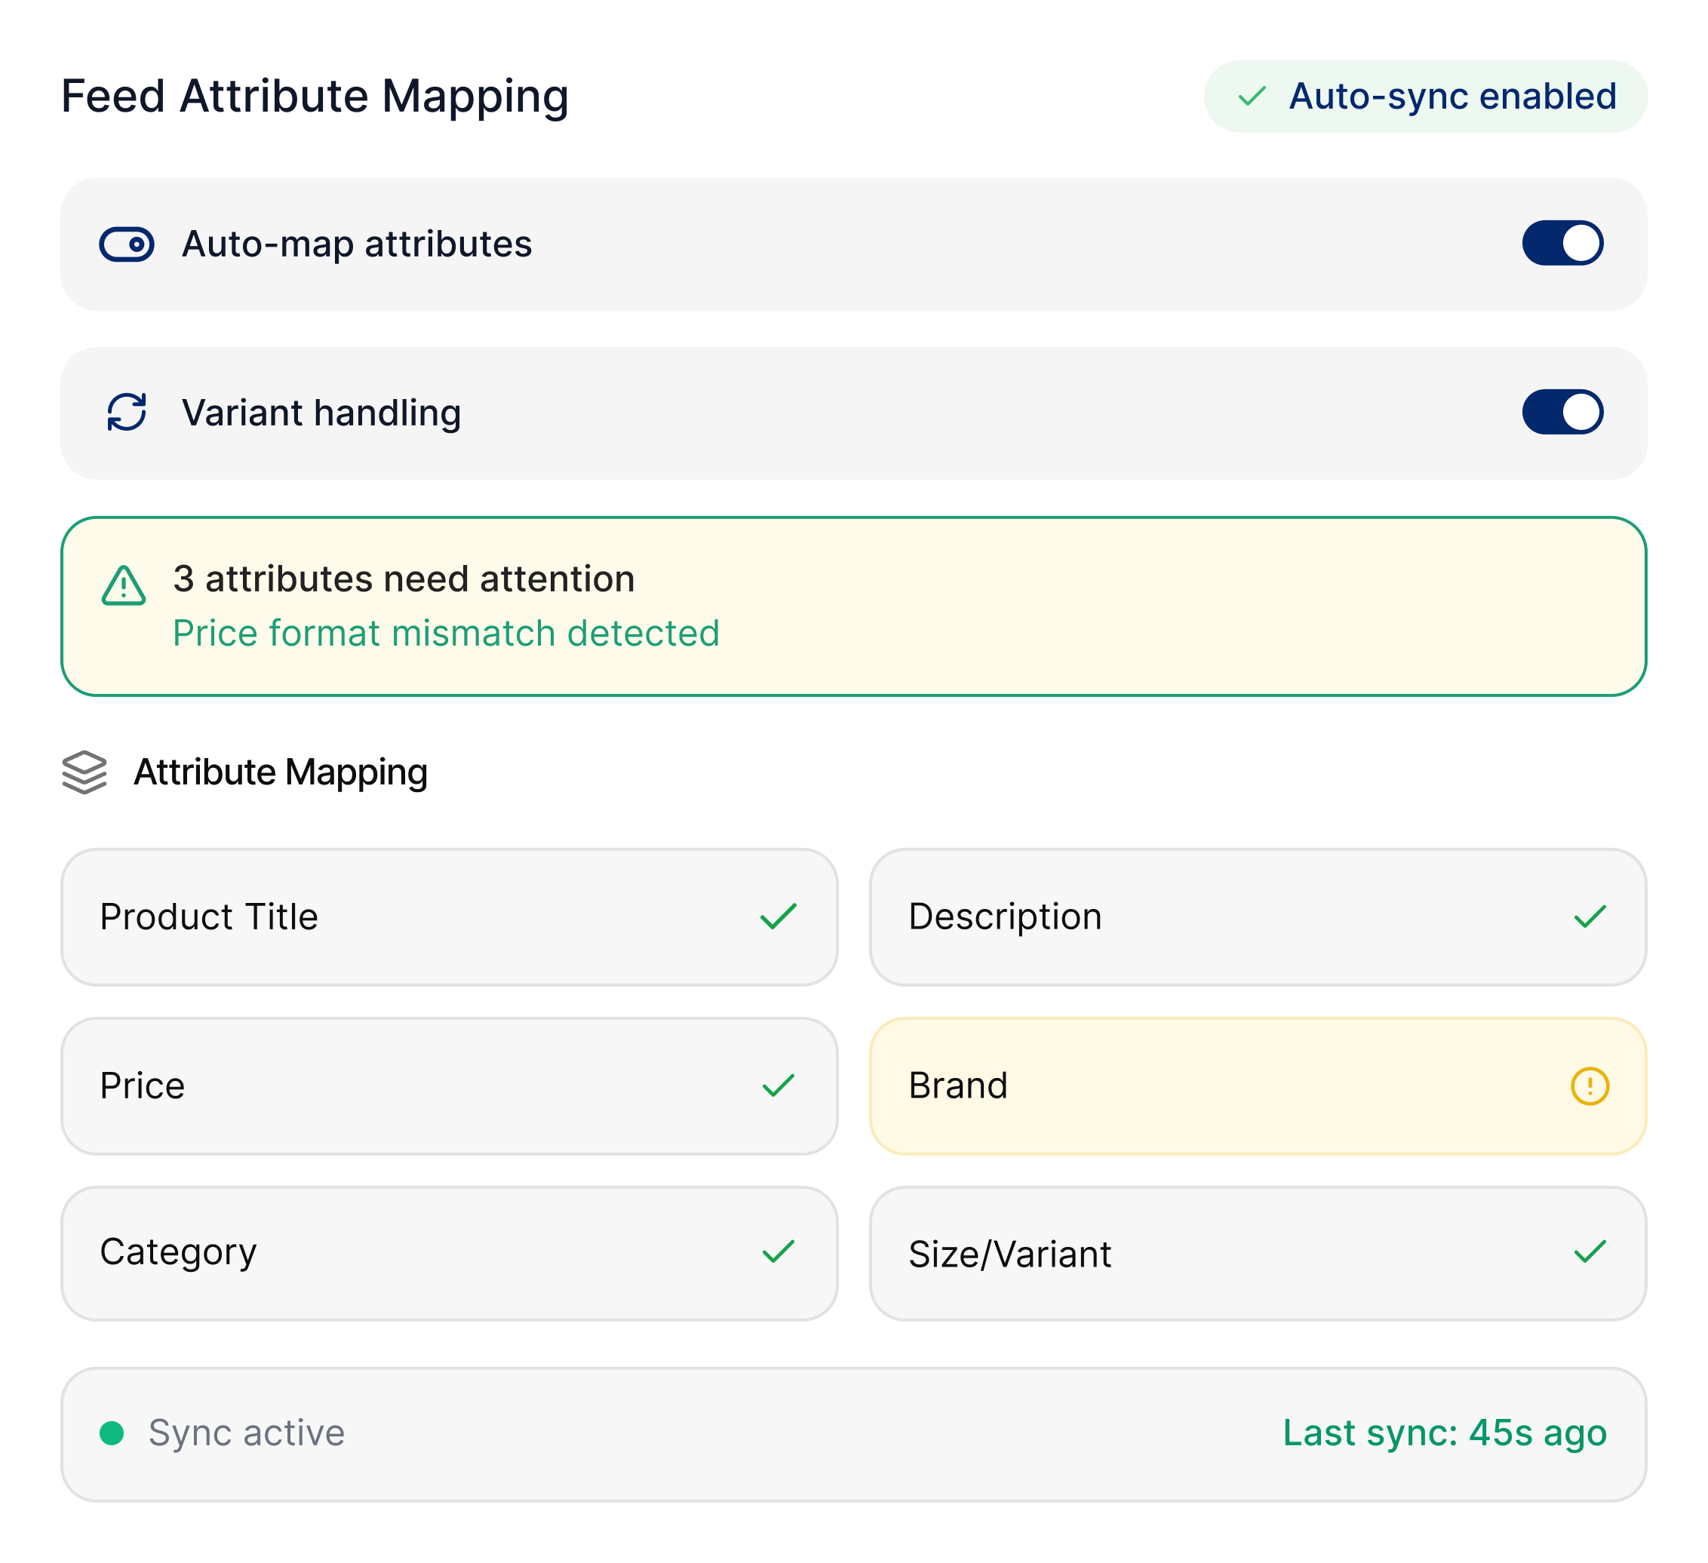The height and width of the screenshot is (1563, 1708).
Task: Click the toggle icon beside Auto-map attributes
Action: (x=126, y=244)
